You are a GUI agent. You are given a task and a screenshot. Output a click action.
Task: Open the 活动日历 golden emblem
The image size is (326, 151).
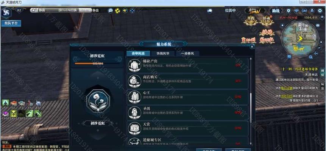click(x=267, y=21)
